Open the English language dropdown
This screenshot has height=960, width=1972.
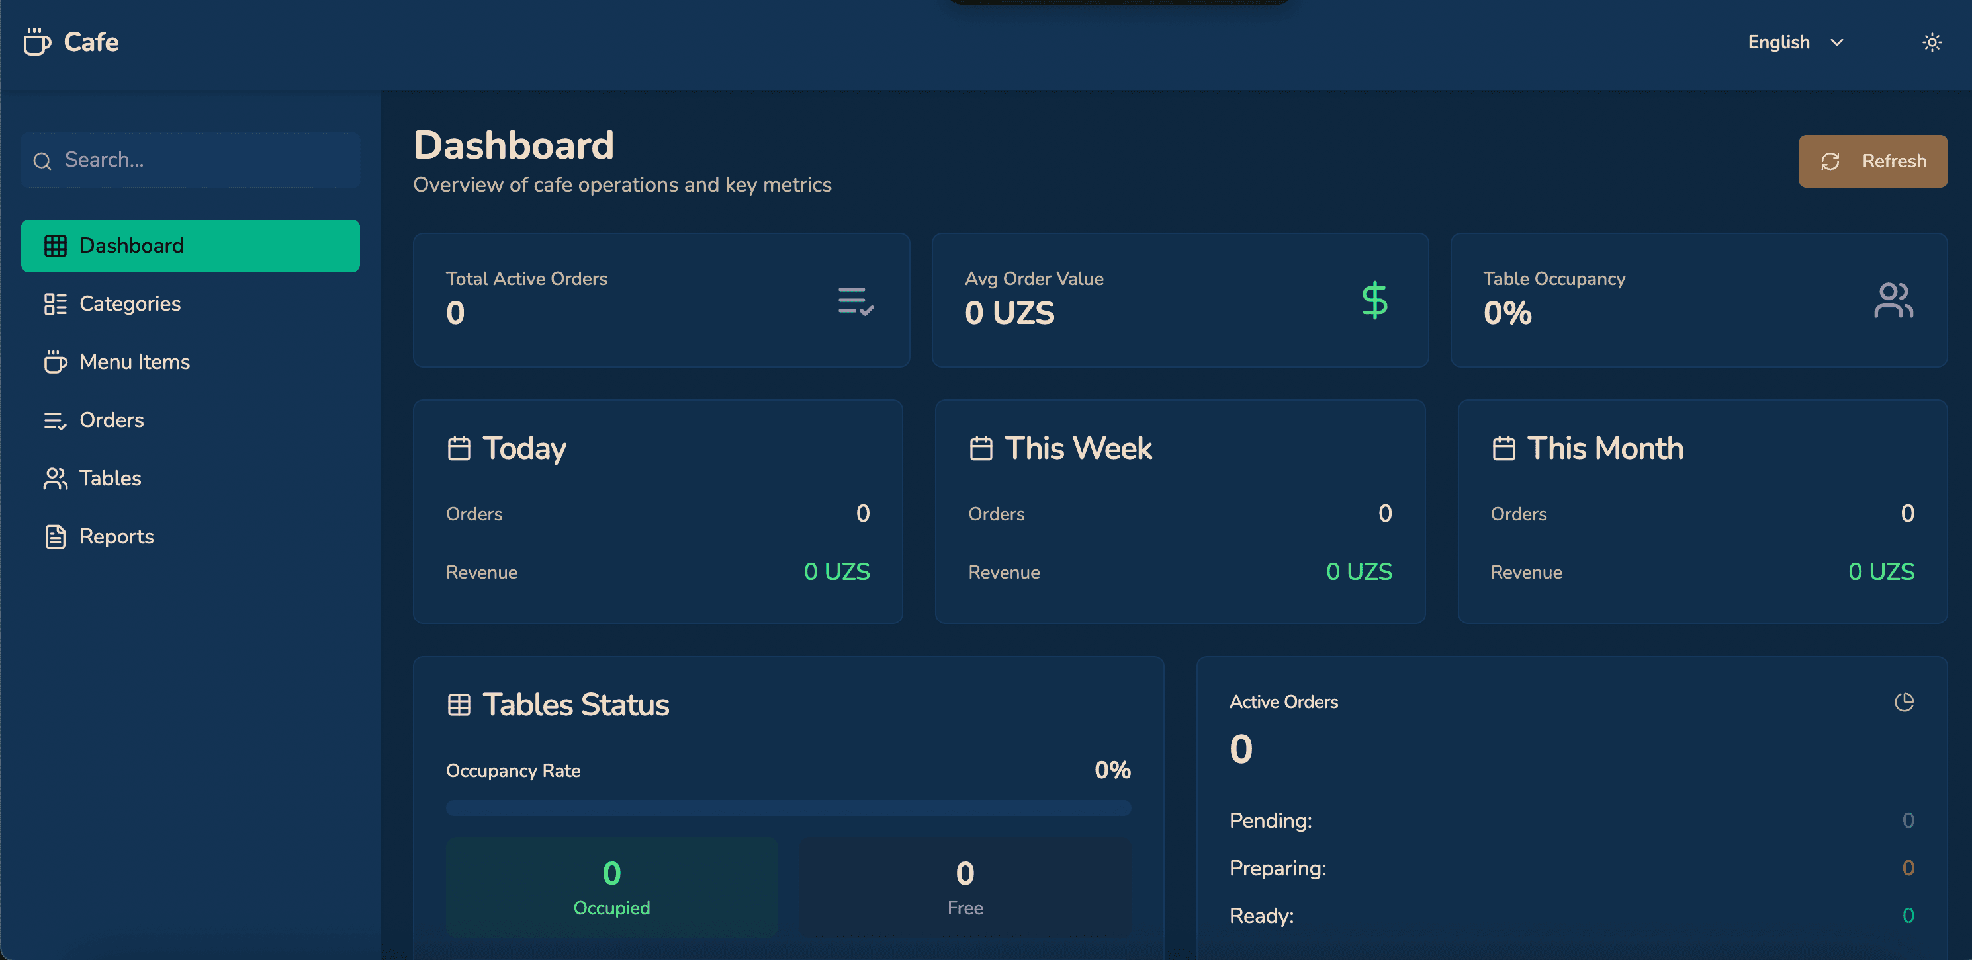tap(1778, 42)
